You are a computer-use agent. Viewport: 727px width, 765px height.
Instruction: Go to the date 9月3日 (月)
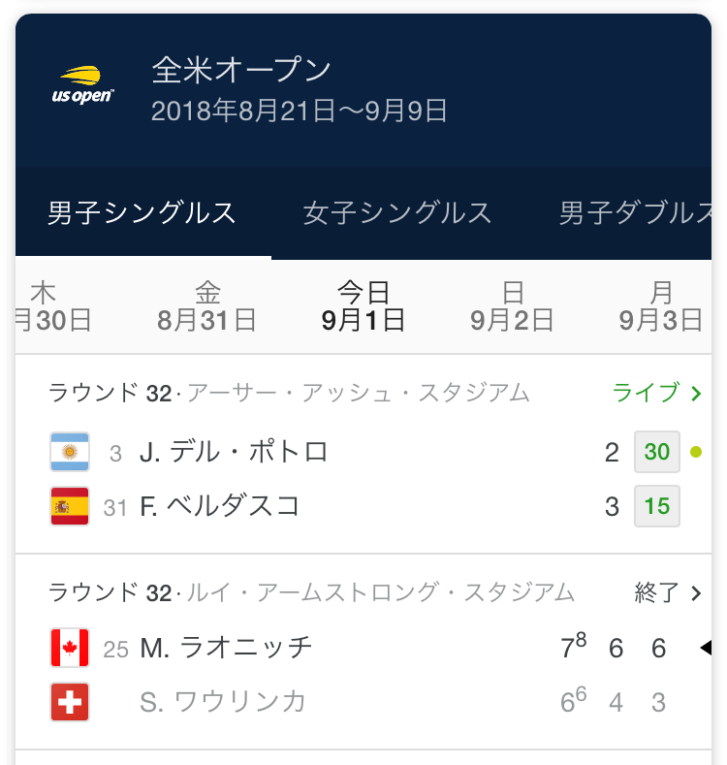(661, 306)
